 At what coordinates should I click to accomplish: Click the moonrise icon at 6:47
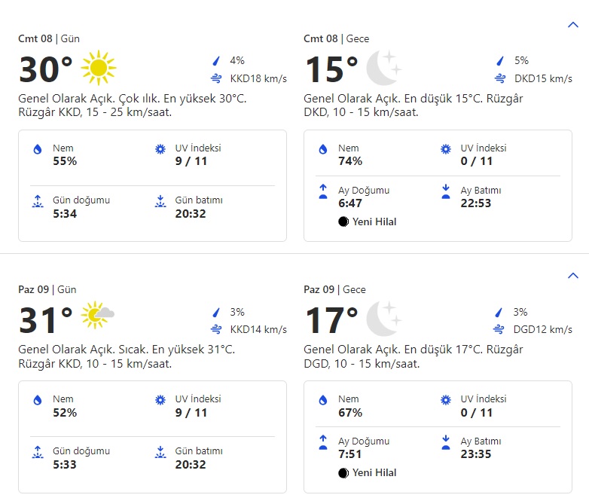pos(323,191)
